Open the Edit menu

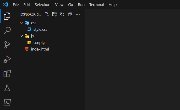[x=27, y=4]
